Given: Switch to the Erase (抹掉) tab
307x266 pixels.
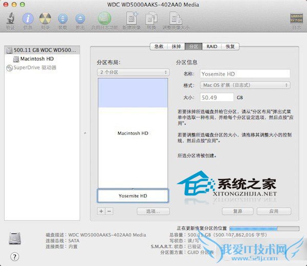Looking at the screenshot, I should tap(176, 47).
